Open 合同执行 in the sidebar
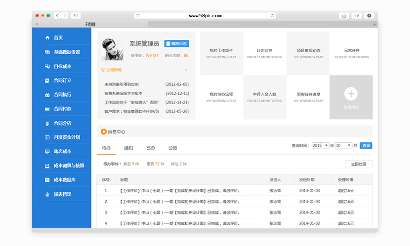Image resolution: width=410 pixels, height=246 pixels. [x=62, y=95]
